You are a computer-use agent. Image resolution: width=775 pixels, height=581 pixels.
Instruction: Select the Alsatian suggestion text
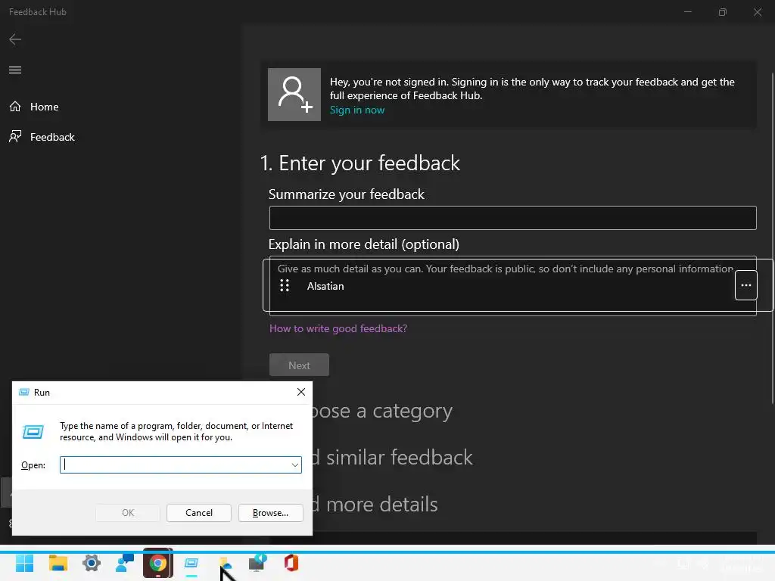[x=325, y=286]
